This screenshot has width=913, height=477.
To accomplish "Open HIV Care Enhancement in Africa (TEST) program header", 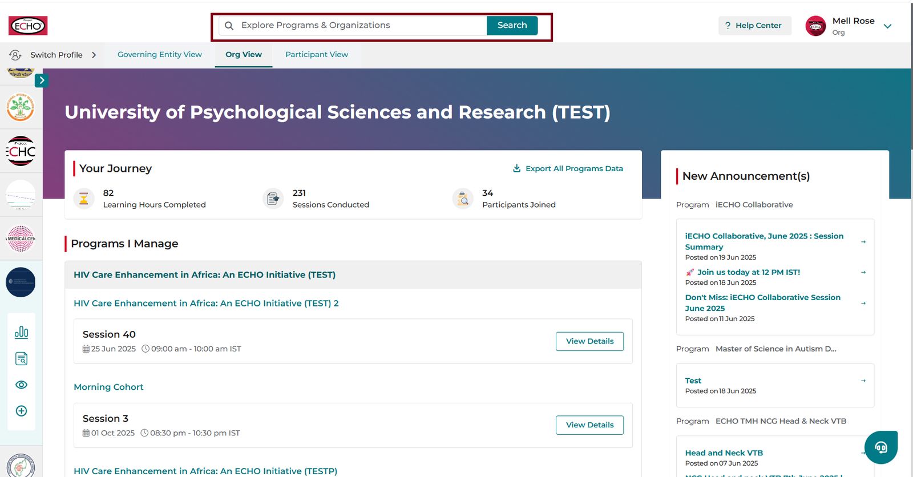I will [x=204, y=275].
